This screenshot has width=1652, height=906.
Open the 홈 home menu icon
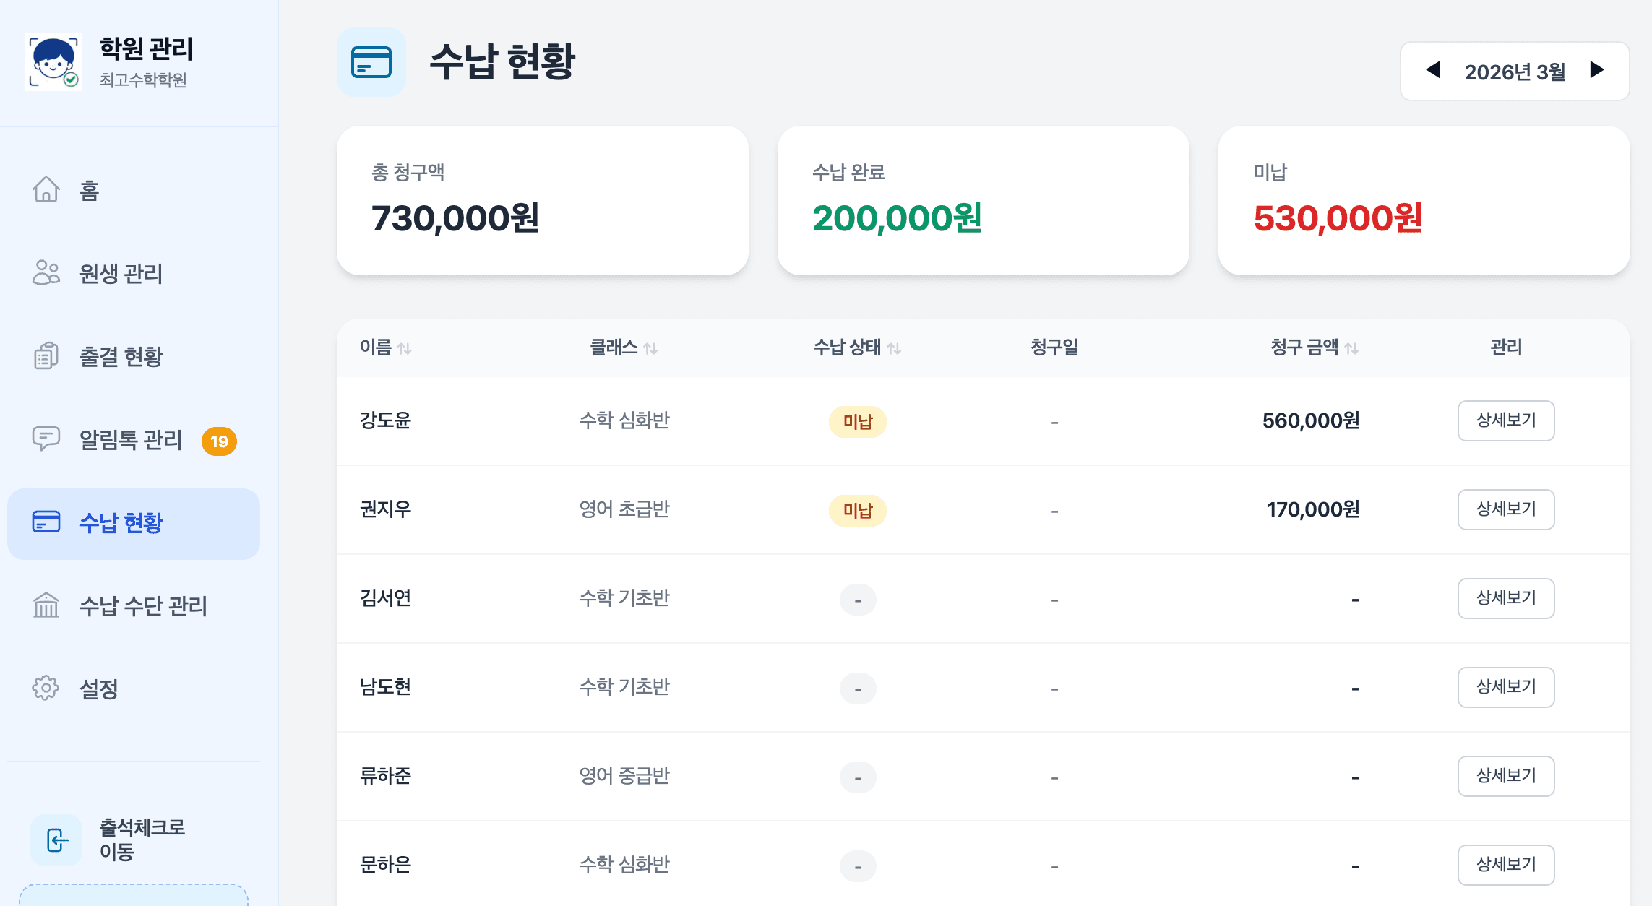46,190
